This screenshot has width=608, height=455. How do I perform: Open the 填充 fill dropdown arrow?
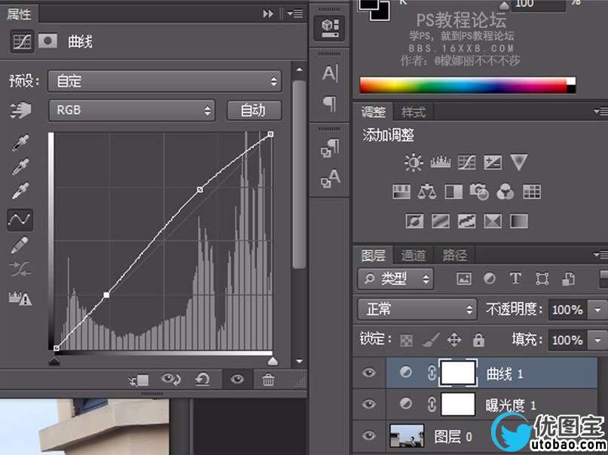click(x=597, y=340)
